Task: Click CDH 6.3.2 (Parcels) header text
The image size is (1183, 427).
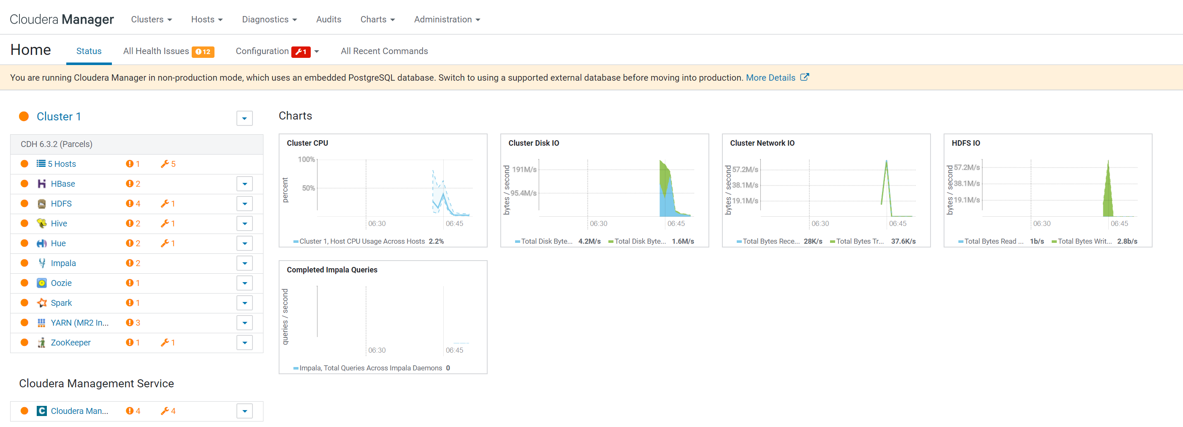Action: [x=57, y=144]
